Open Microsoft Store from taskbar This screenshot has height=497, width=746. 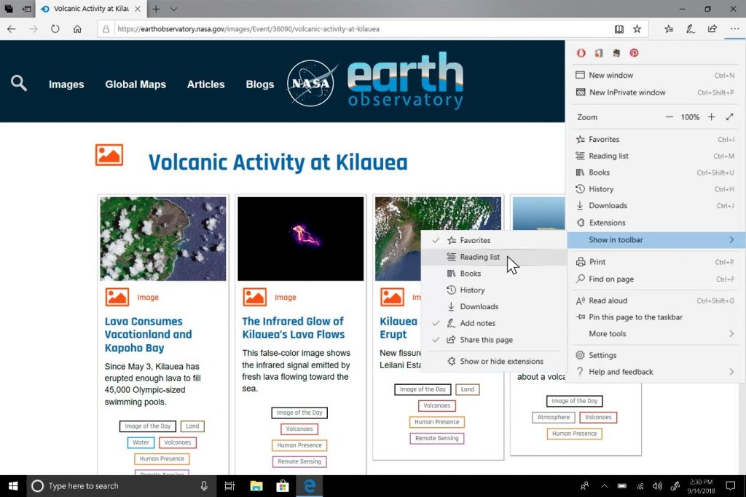(283, 485)
